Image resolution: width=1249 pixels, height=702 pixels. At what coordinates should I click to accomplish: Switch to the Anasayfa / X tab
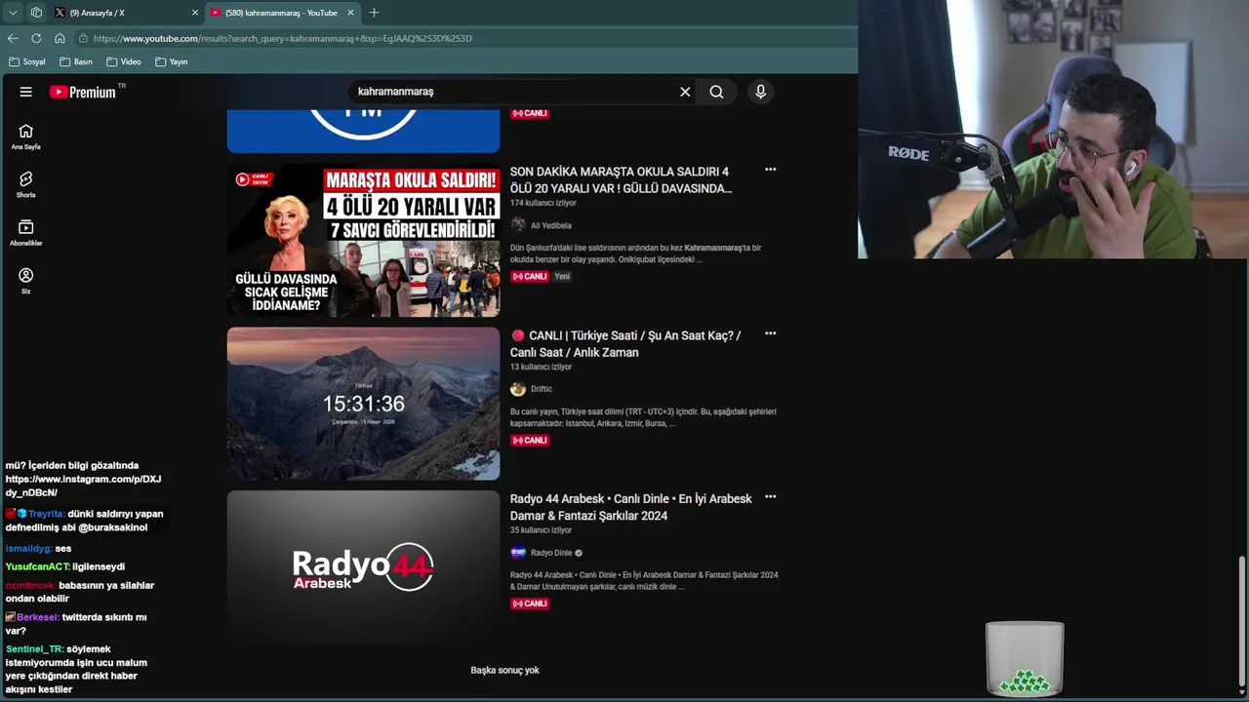point(125,13)
